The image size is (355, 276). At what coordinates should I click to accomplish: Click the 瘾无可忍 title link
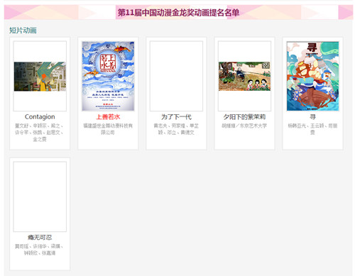click(x=40, y=238)
